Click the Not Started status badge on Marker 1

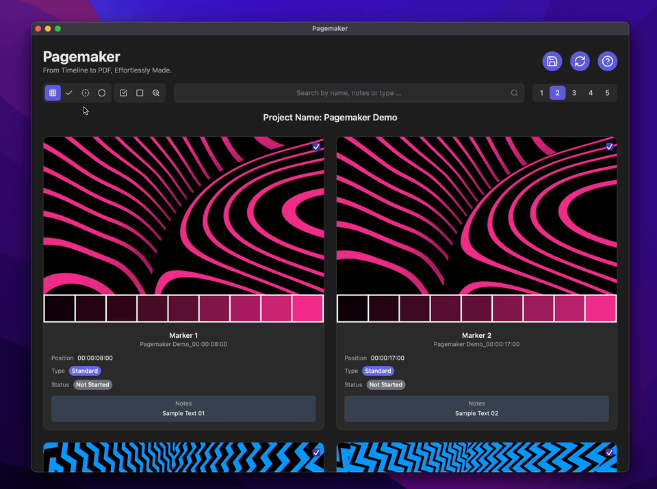[x=92, y=385]
